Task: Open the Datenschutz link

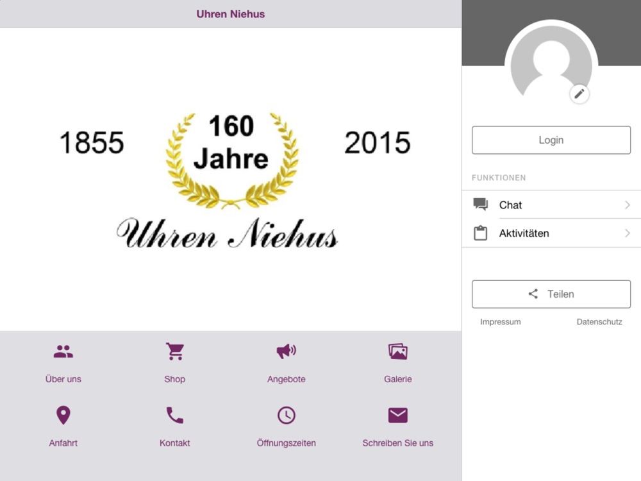Action: click(599, 322)
